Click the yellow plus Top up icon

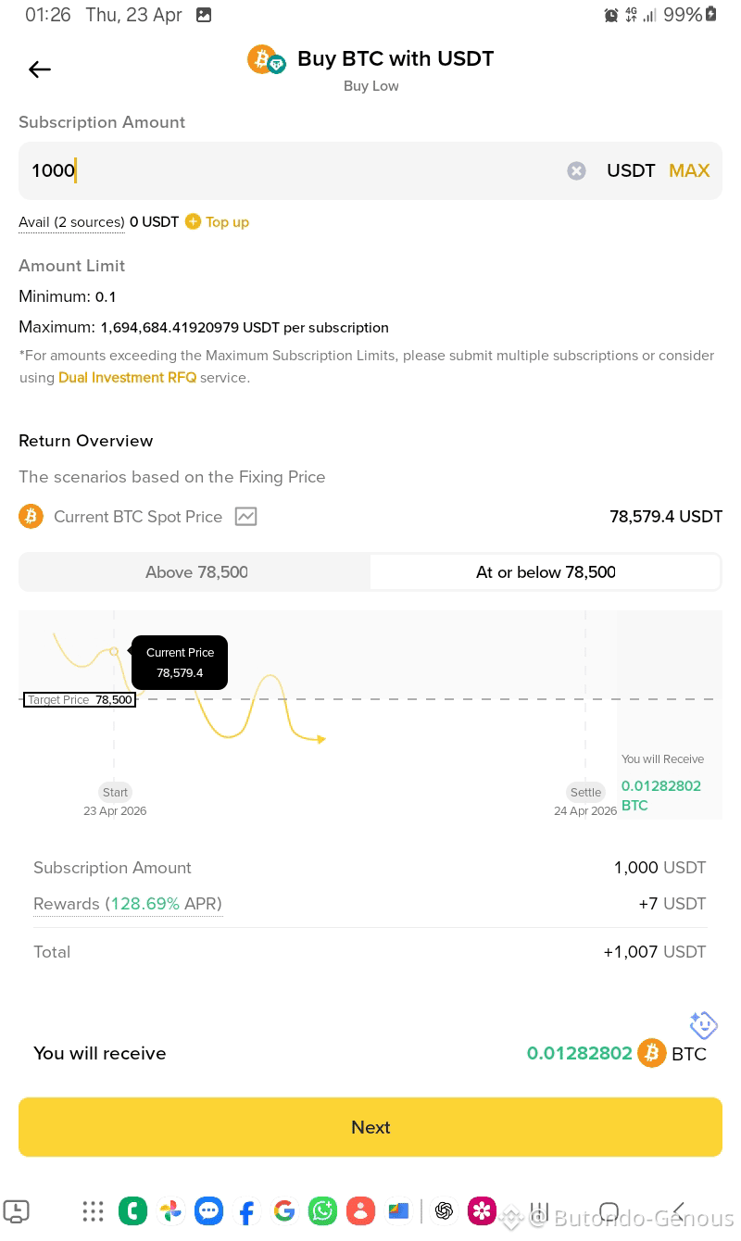click(193, 221)
